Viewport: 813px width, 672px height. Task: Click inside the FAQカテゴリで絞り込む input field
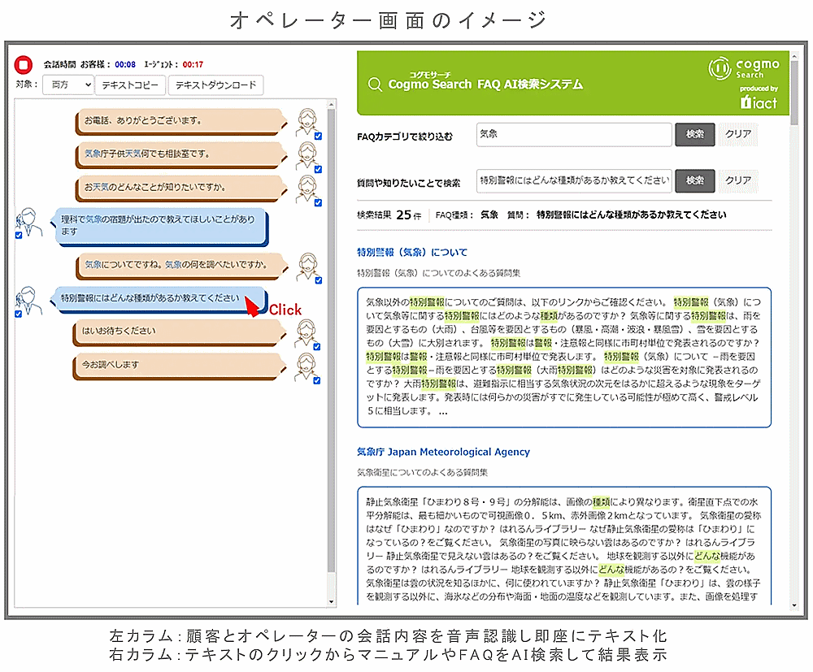pyautogui.click(x=573, y=134)
